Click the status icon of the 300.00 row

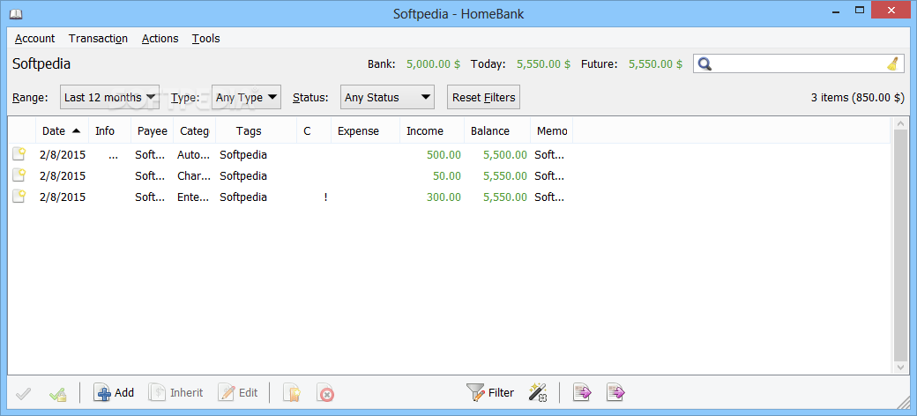pos(19,197)
